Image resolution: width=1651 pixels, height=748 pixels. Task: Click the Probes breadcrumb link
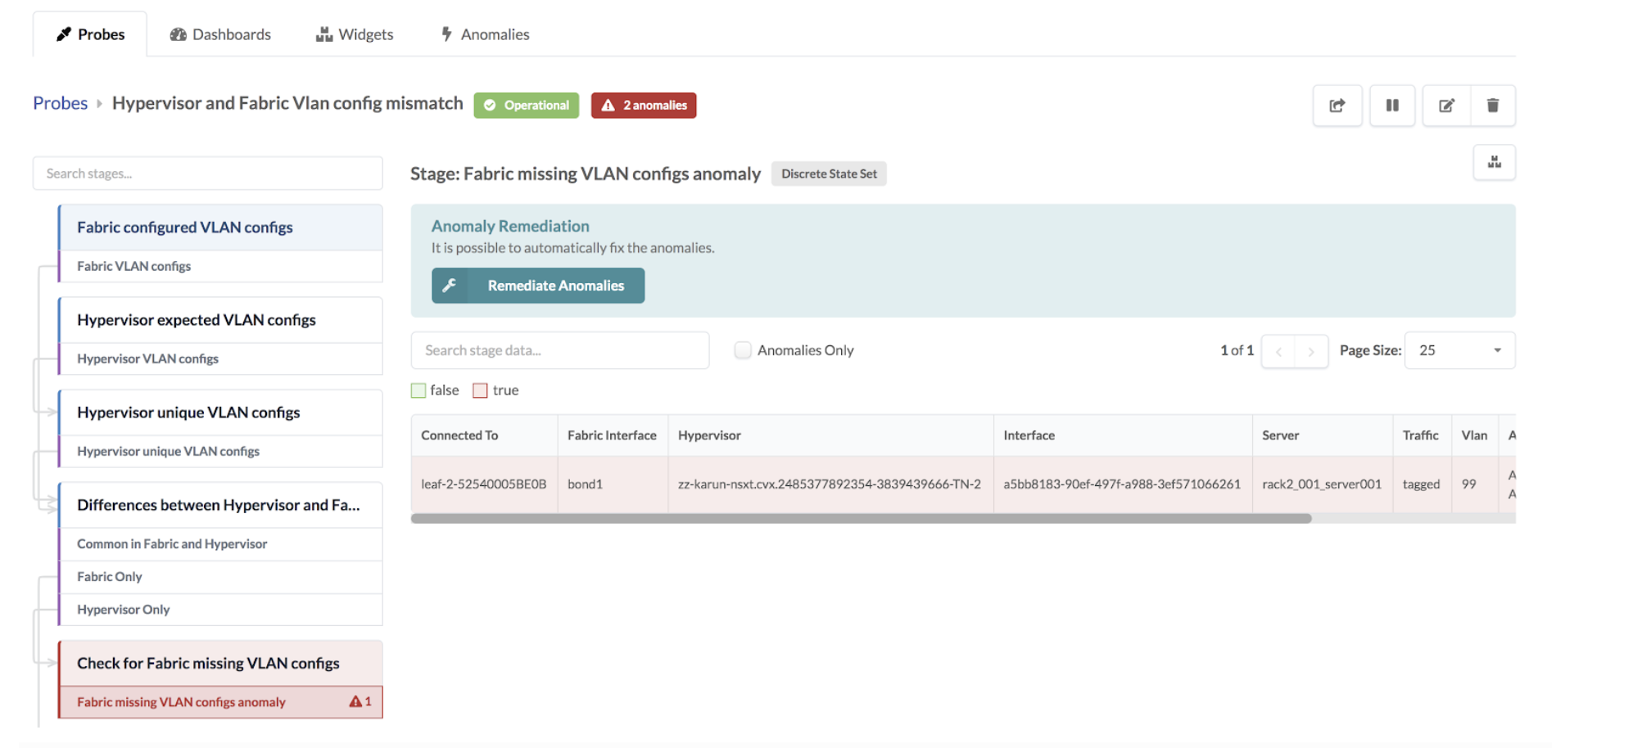tap(60, 103)
